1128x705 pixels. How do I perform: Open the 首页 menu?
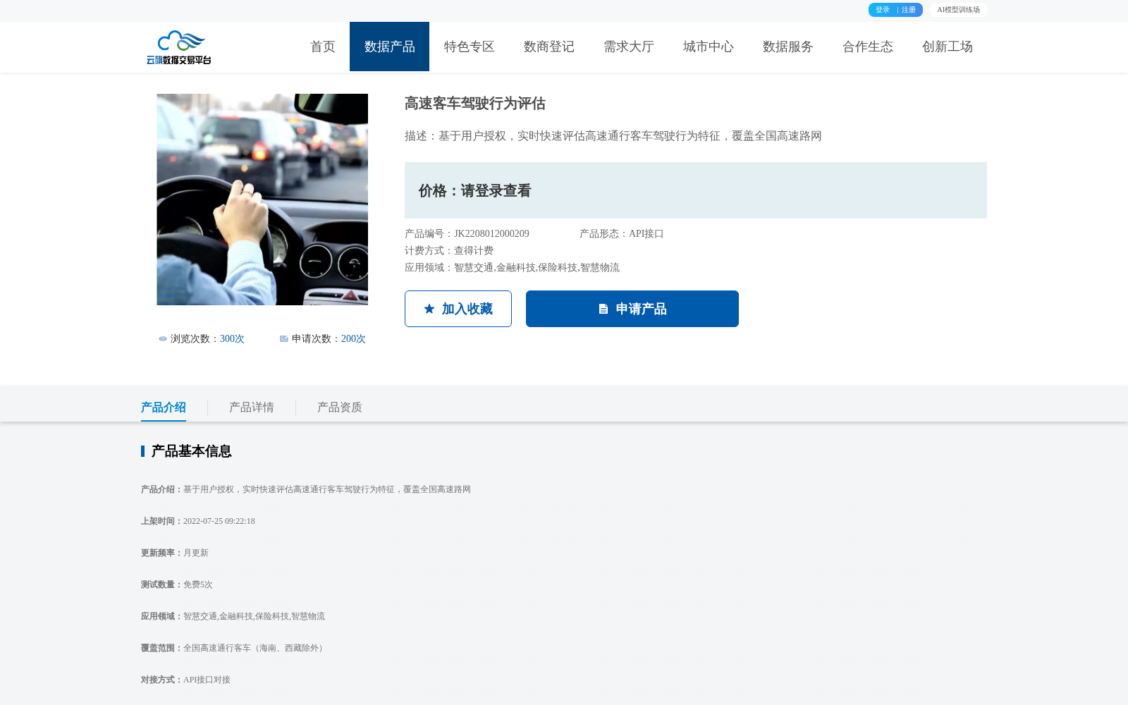[323, 47]
